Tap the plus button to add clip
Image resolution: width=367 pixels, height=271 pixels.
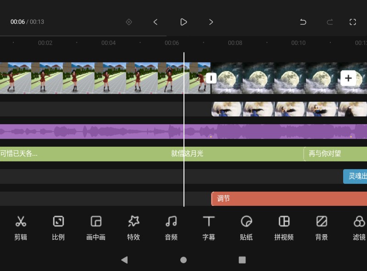click(x=348, y=78)
